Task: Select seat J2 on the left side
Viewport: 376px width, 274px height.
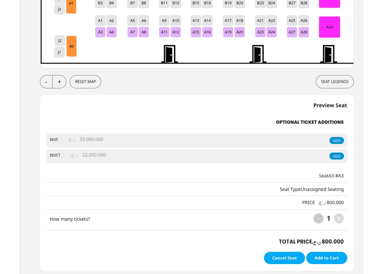Action: (60, 41)
